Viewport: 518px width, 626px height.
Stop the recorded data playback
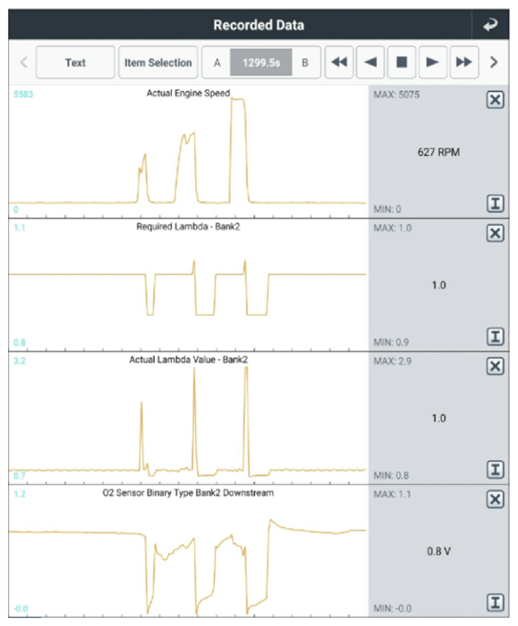coord(402,62)
